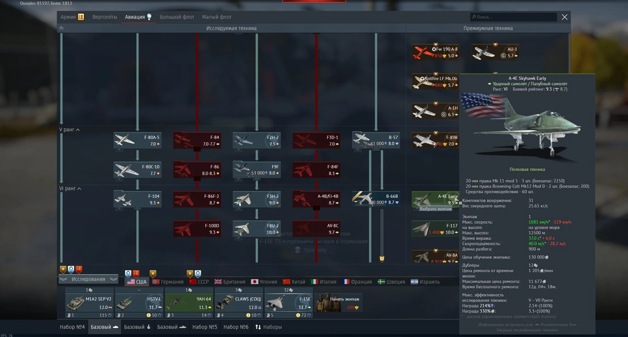
Task: Click the F-15E aircraft crew slot
Action: click(x=288, y=303)
